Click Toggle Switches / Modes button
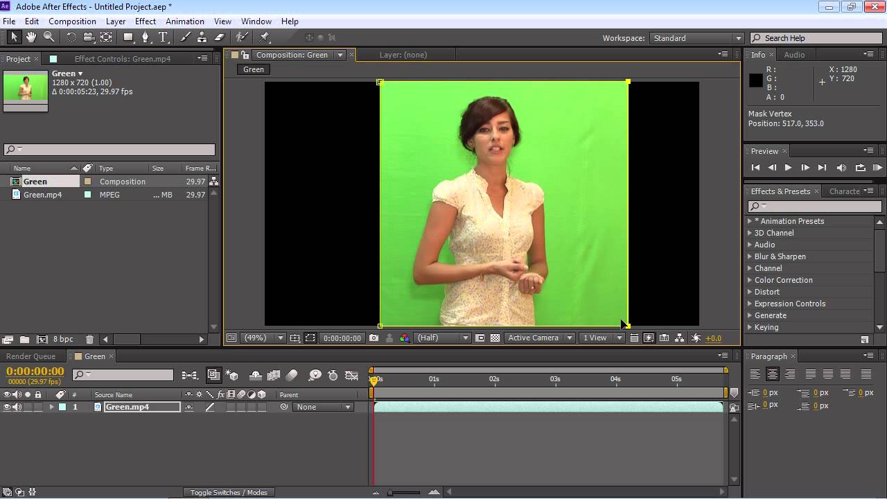 (229, 493)
